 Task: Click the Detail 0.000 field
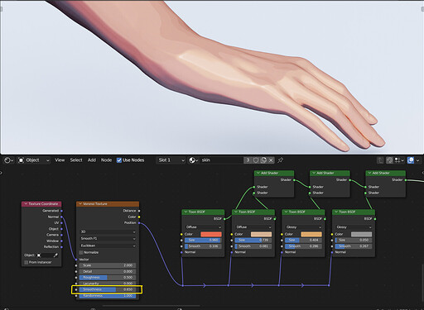[x=108, y=271]
